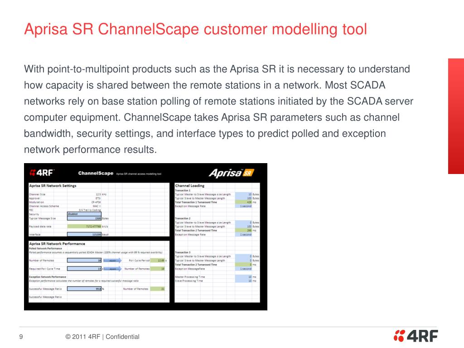Click the Polled Network Performance subheading
The width and height of the screenshot is (464, 348).
(46, 249)
